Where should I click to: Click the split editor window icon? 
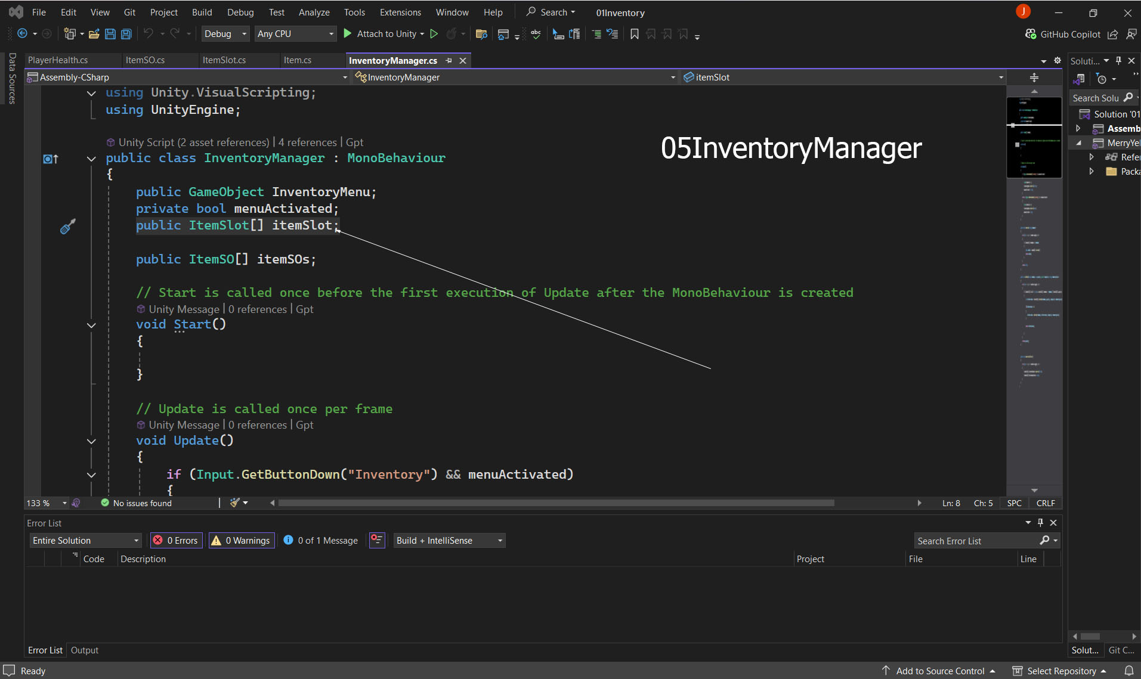tap(1034, 77)
